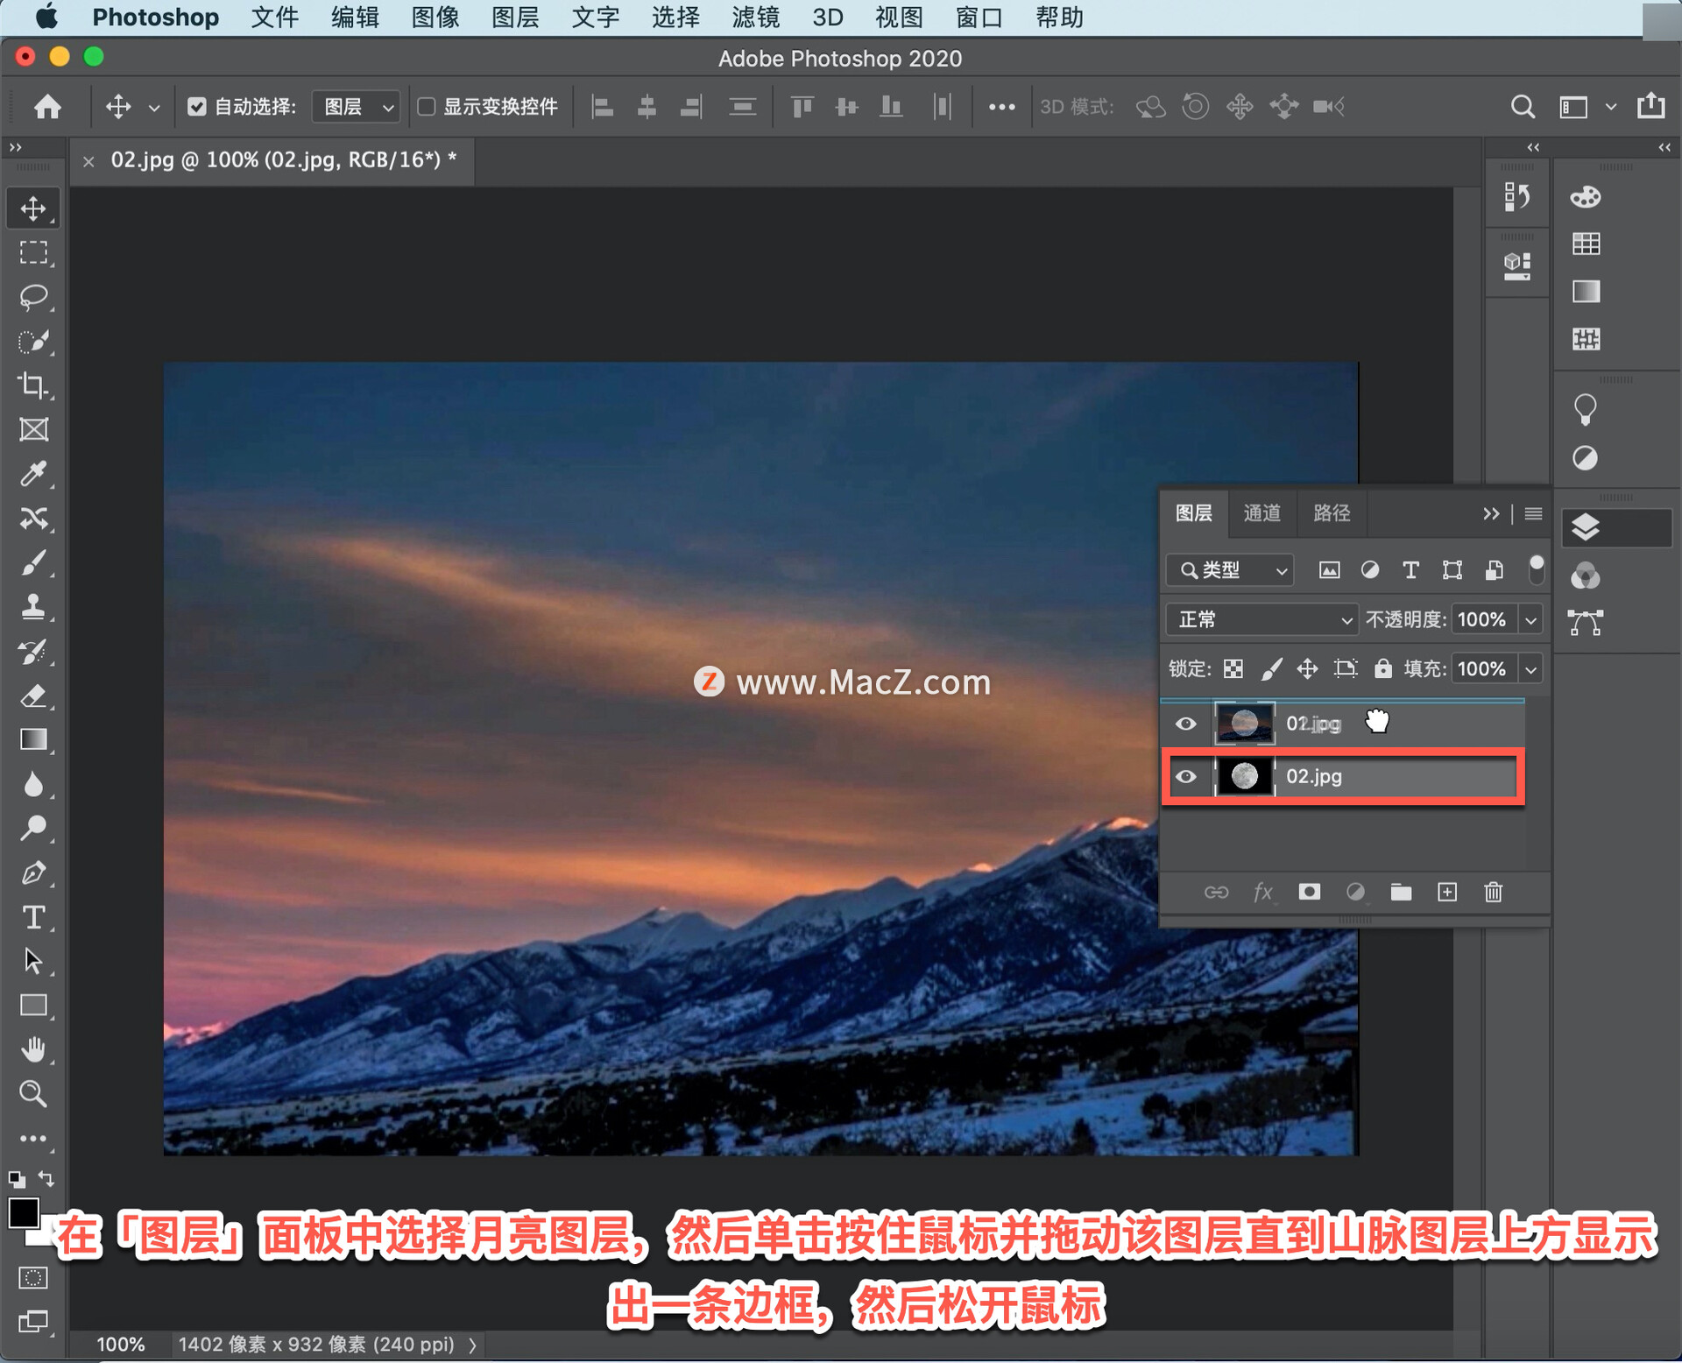Select the Hand tool in toolbox
The width and height of the screenshot is (1682, 1363).
coord(33,1049)
